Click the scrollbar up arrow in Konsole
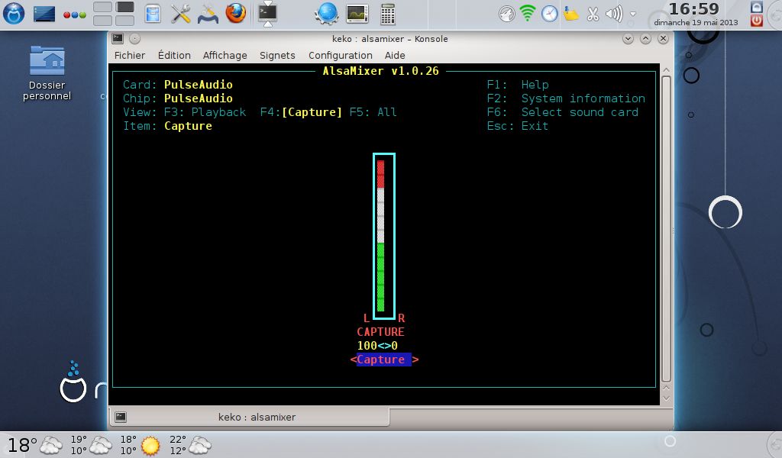This screenshot has width=782, height=458. pos(666,70)
